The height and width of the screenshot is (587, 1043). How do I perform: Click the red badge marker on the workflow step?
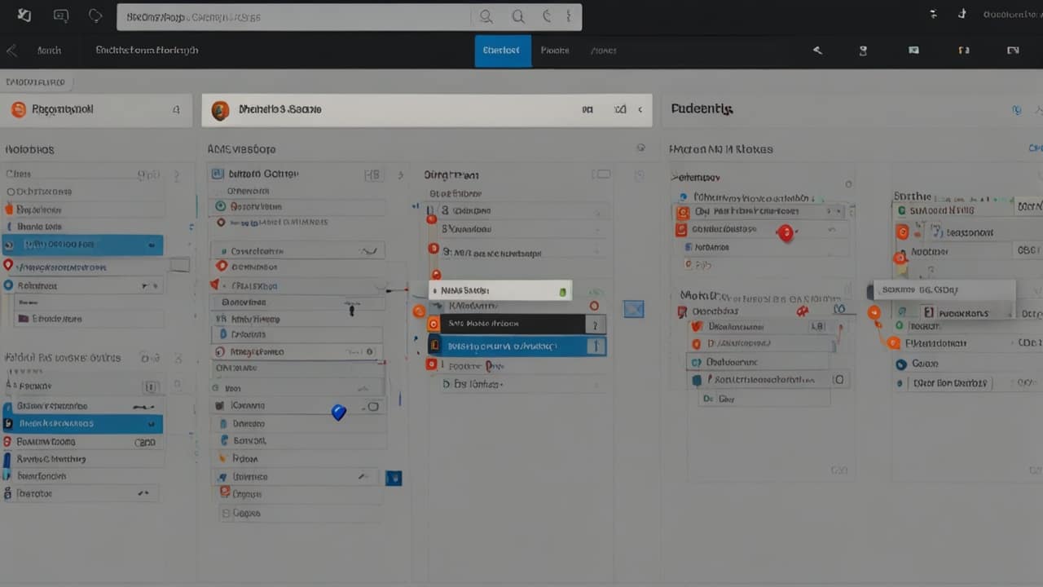coord(786,234)
